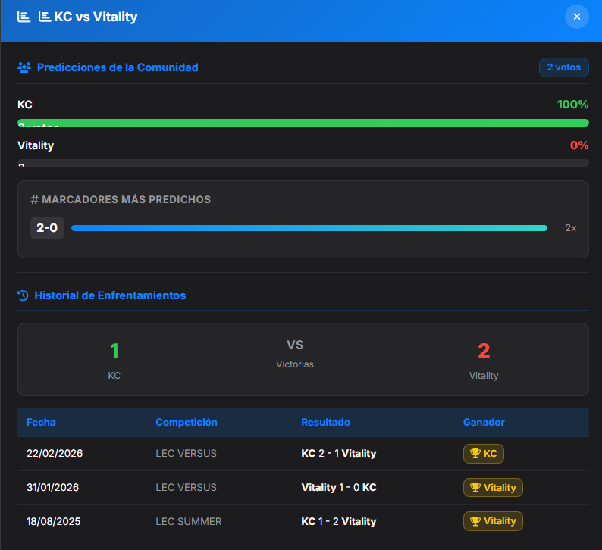Click the Vitality 0% percentage
Screen dimensions: 602x550
(579, 145)
